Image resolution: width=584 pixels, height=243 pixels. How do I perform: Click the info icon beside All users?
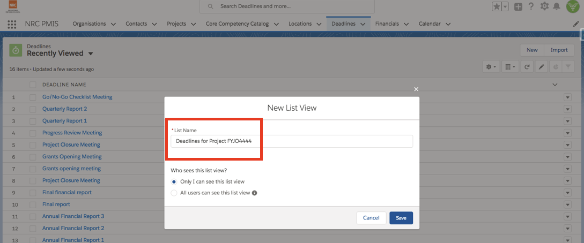255,193
